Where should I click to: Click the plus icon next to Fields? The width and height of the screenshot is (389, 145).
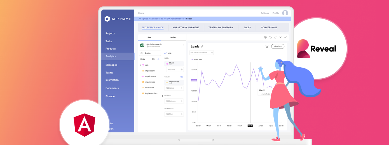[158, 59]
